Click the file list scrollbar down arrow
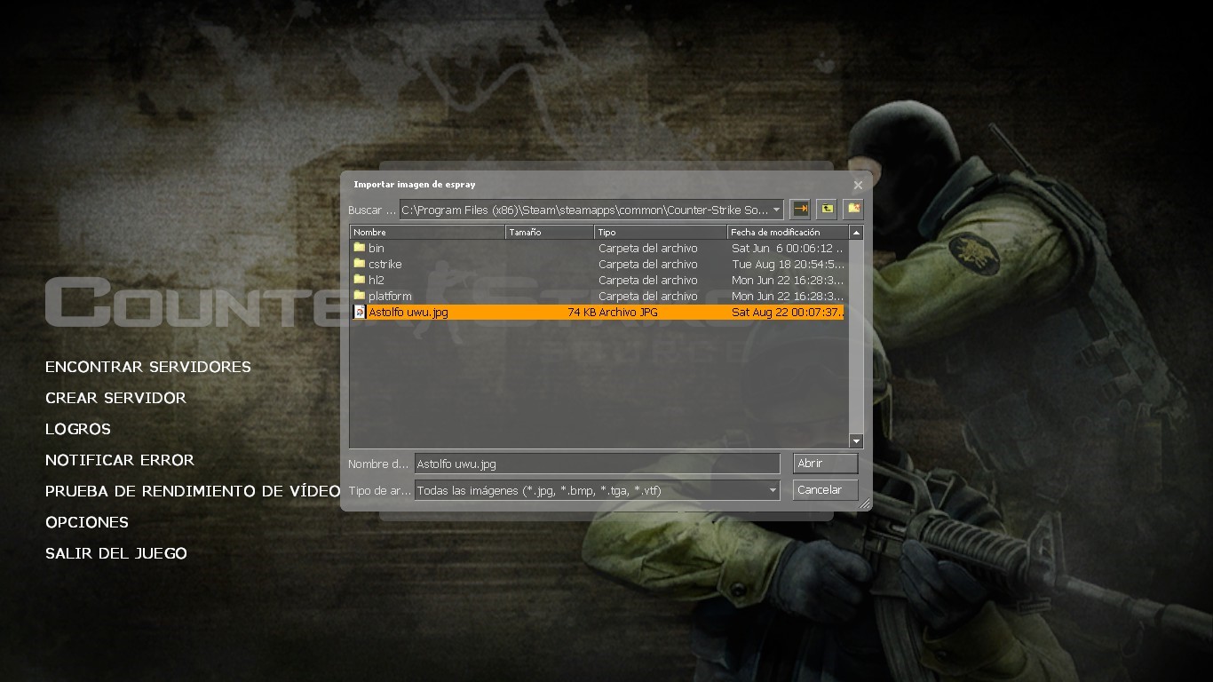 (x=856, y=440)
